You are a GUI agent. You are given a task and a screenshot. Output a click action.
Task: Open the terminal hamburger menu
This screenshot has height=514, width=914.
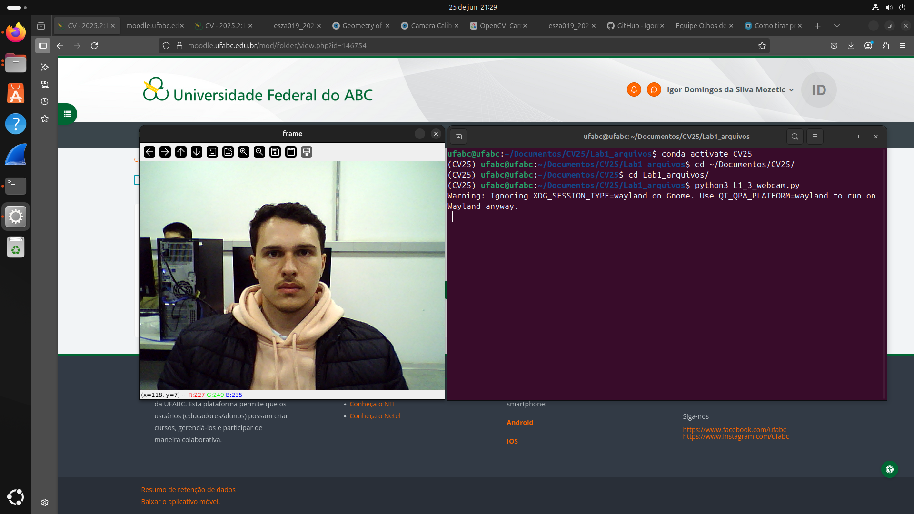(815, 137)
